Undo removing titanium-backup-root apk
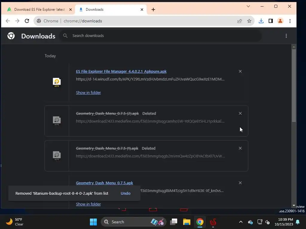Screen dimensions: 306x229 [126, 193]
